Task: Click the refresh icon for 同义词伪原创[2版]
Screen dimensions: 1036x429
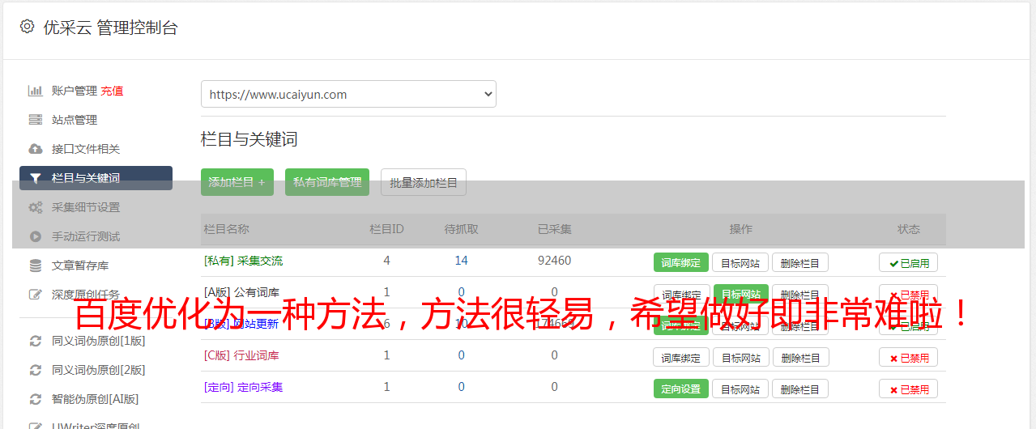Action: (36, 370)
